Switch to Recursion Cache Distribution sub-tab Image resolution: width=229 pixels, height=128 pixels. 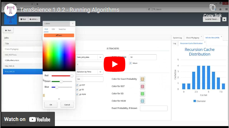pos(191,44)
